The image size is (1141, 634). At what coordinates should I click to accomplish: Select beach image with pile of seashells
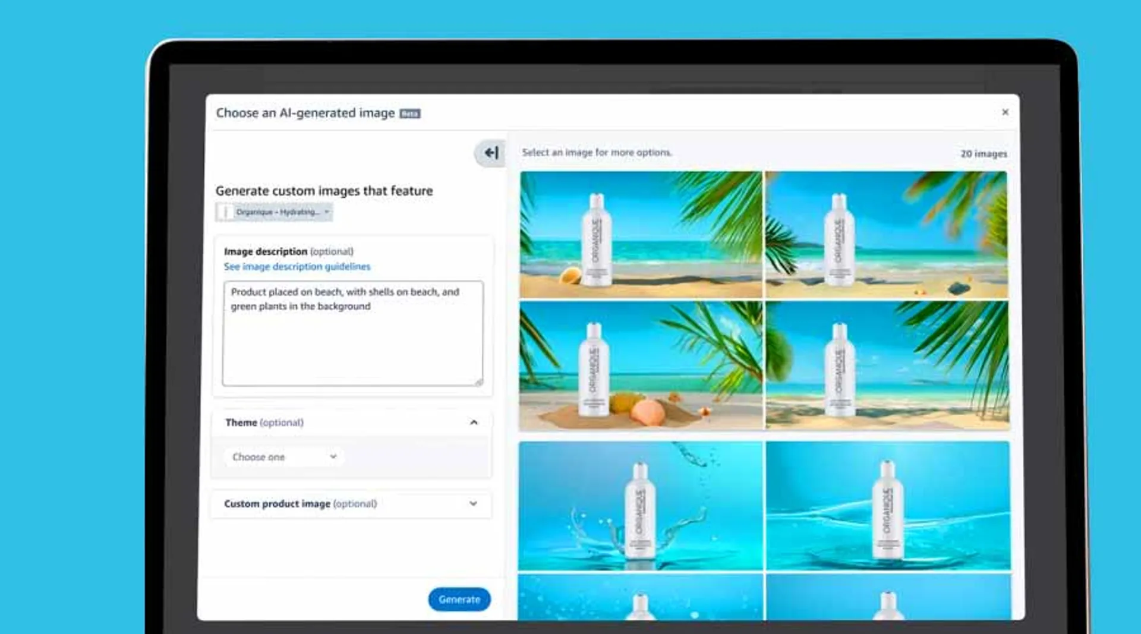(x=641, y=365)
